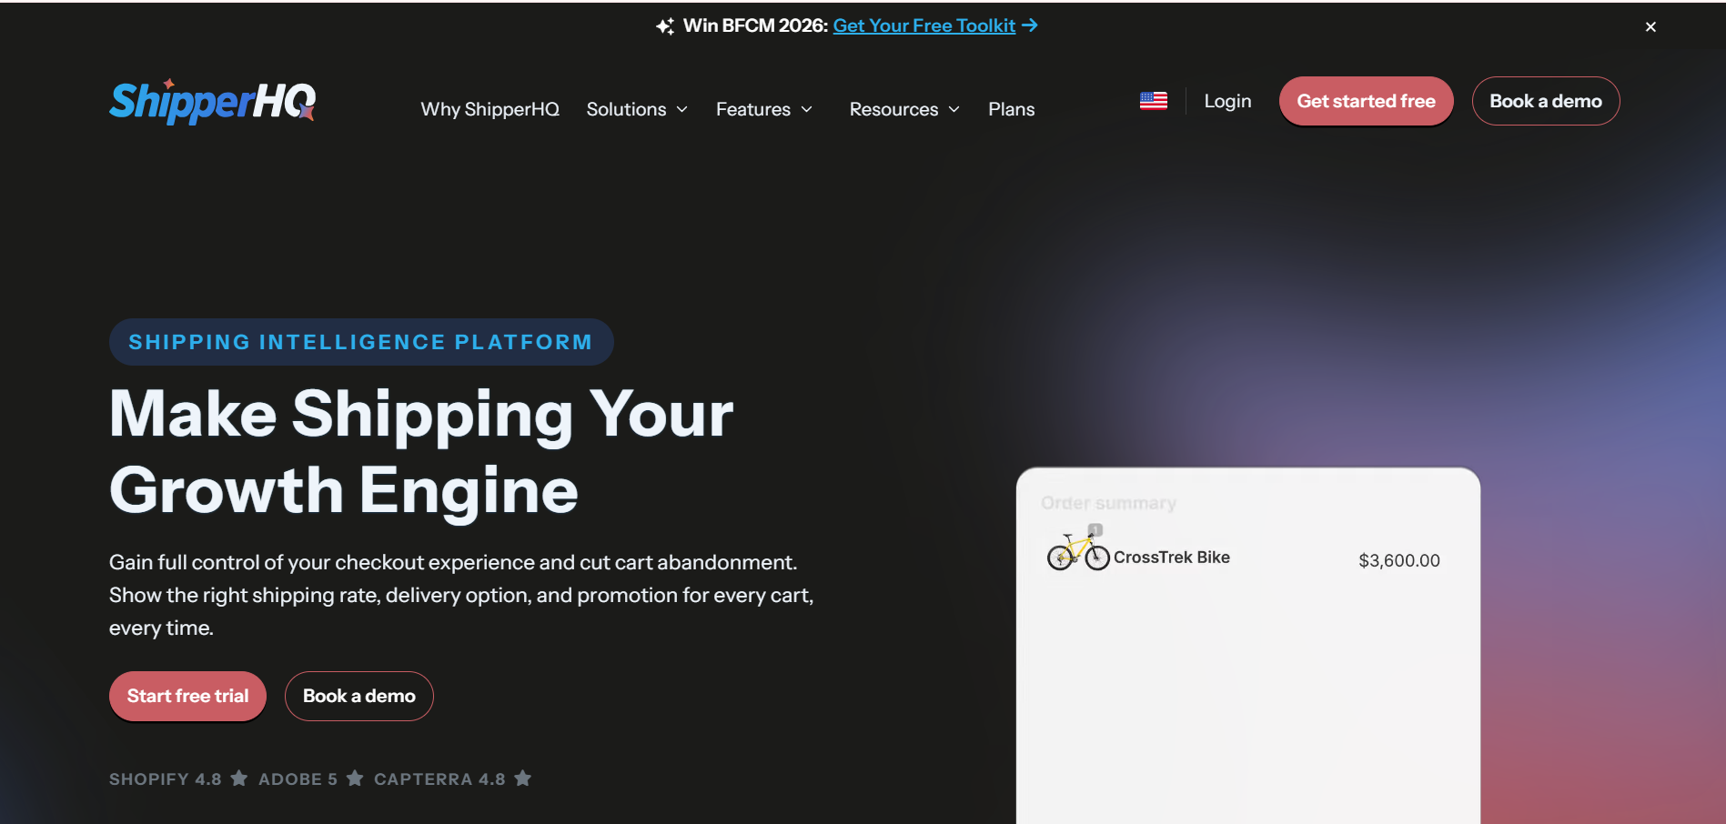
Task: Click the arrow next to Free Toolkit
Action: [x=1030, y=25]
